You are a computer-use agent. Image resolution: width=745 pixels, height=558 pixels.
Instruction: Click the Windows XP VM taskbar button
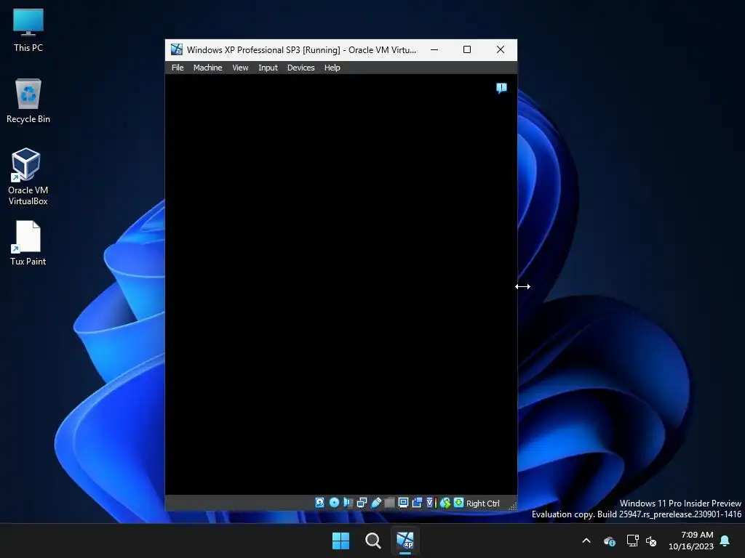pos(405,541)
